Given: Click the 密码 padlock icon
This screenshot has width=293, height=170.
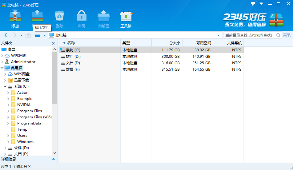Looking at the screenshot, I should tap(82, 16).
